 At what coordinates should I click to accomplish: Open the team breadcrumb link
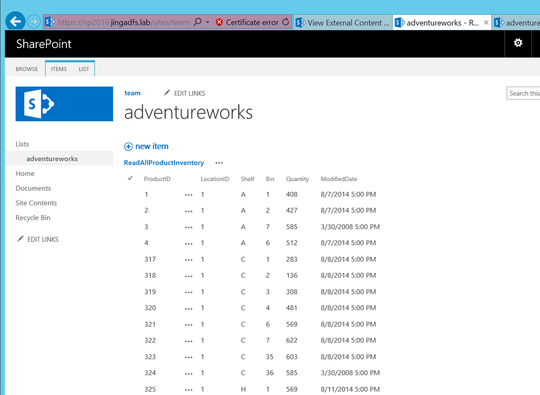[x=132, y=93]
